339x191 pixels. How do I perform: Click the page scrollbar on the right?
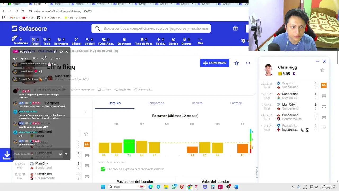tap(337, 57)
